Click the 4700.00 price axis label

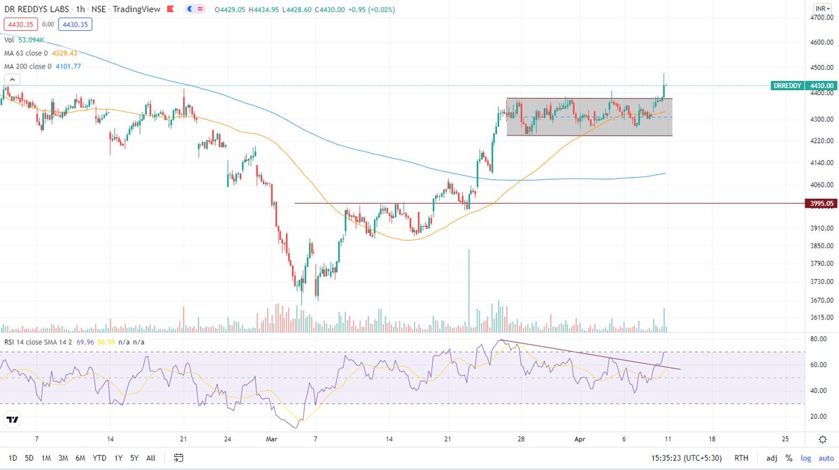pyautogui.click(x=821, y=19)
